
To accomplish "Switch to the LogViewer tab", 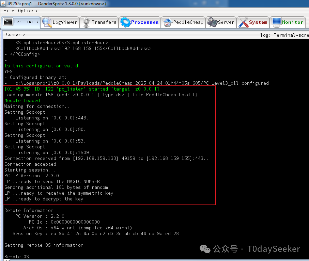I will [x=60, y=22].
